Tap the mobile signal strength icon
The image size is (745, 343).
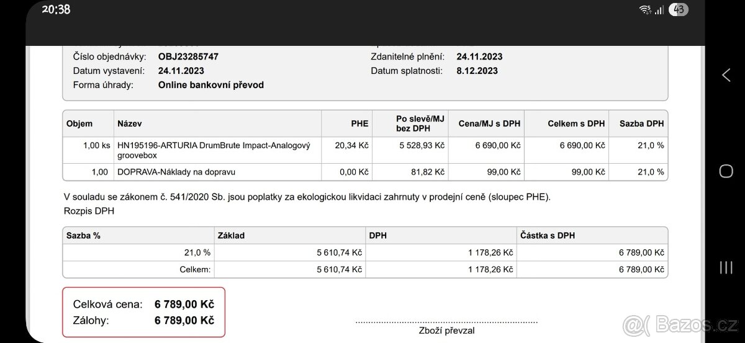point(659,9)
